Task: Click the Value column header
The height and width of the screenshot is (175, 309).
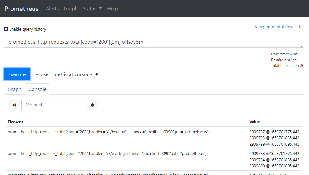Action: (x=254, y=122)
